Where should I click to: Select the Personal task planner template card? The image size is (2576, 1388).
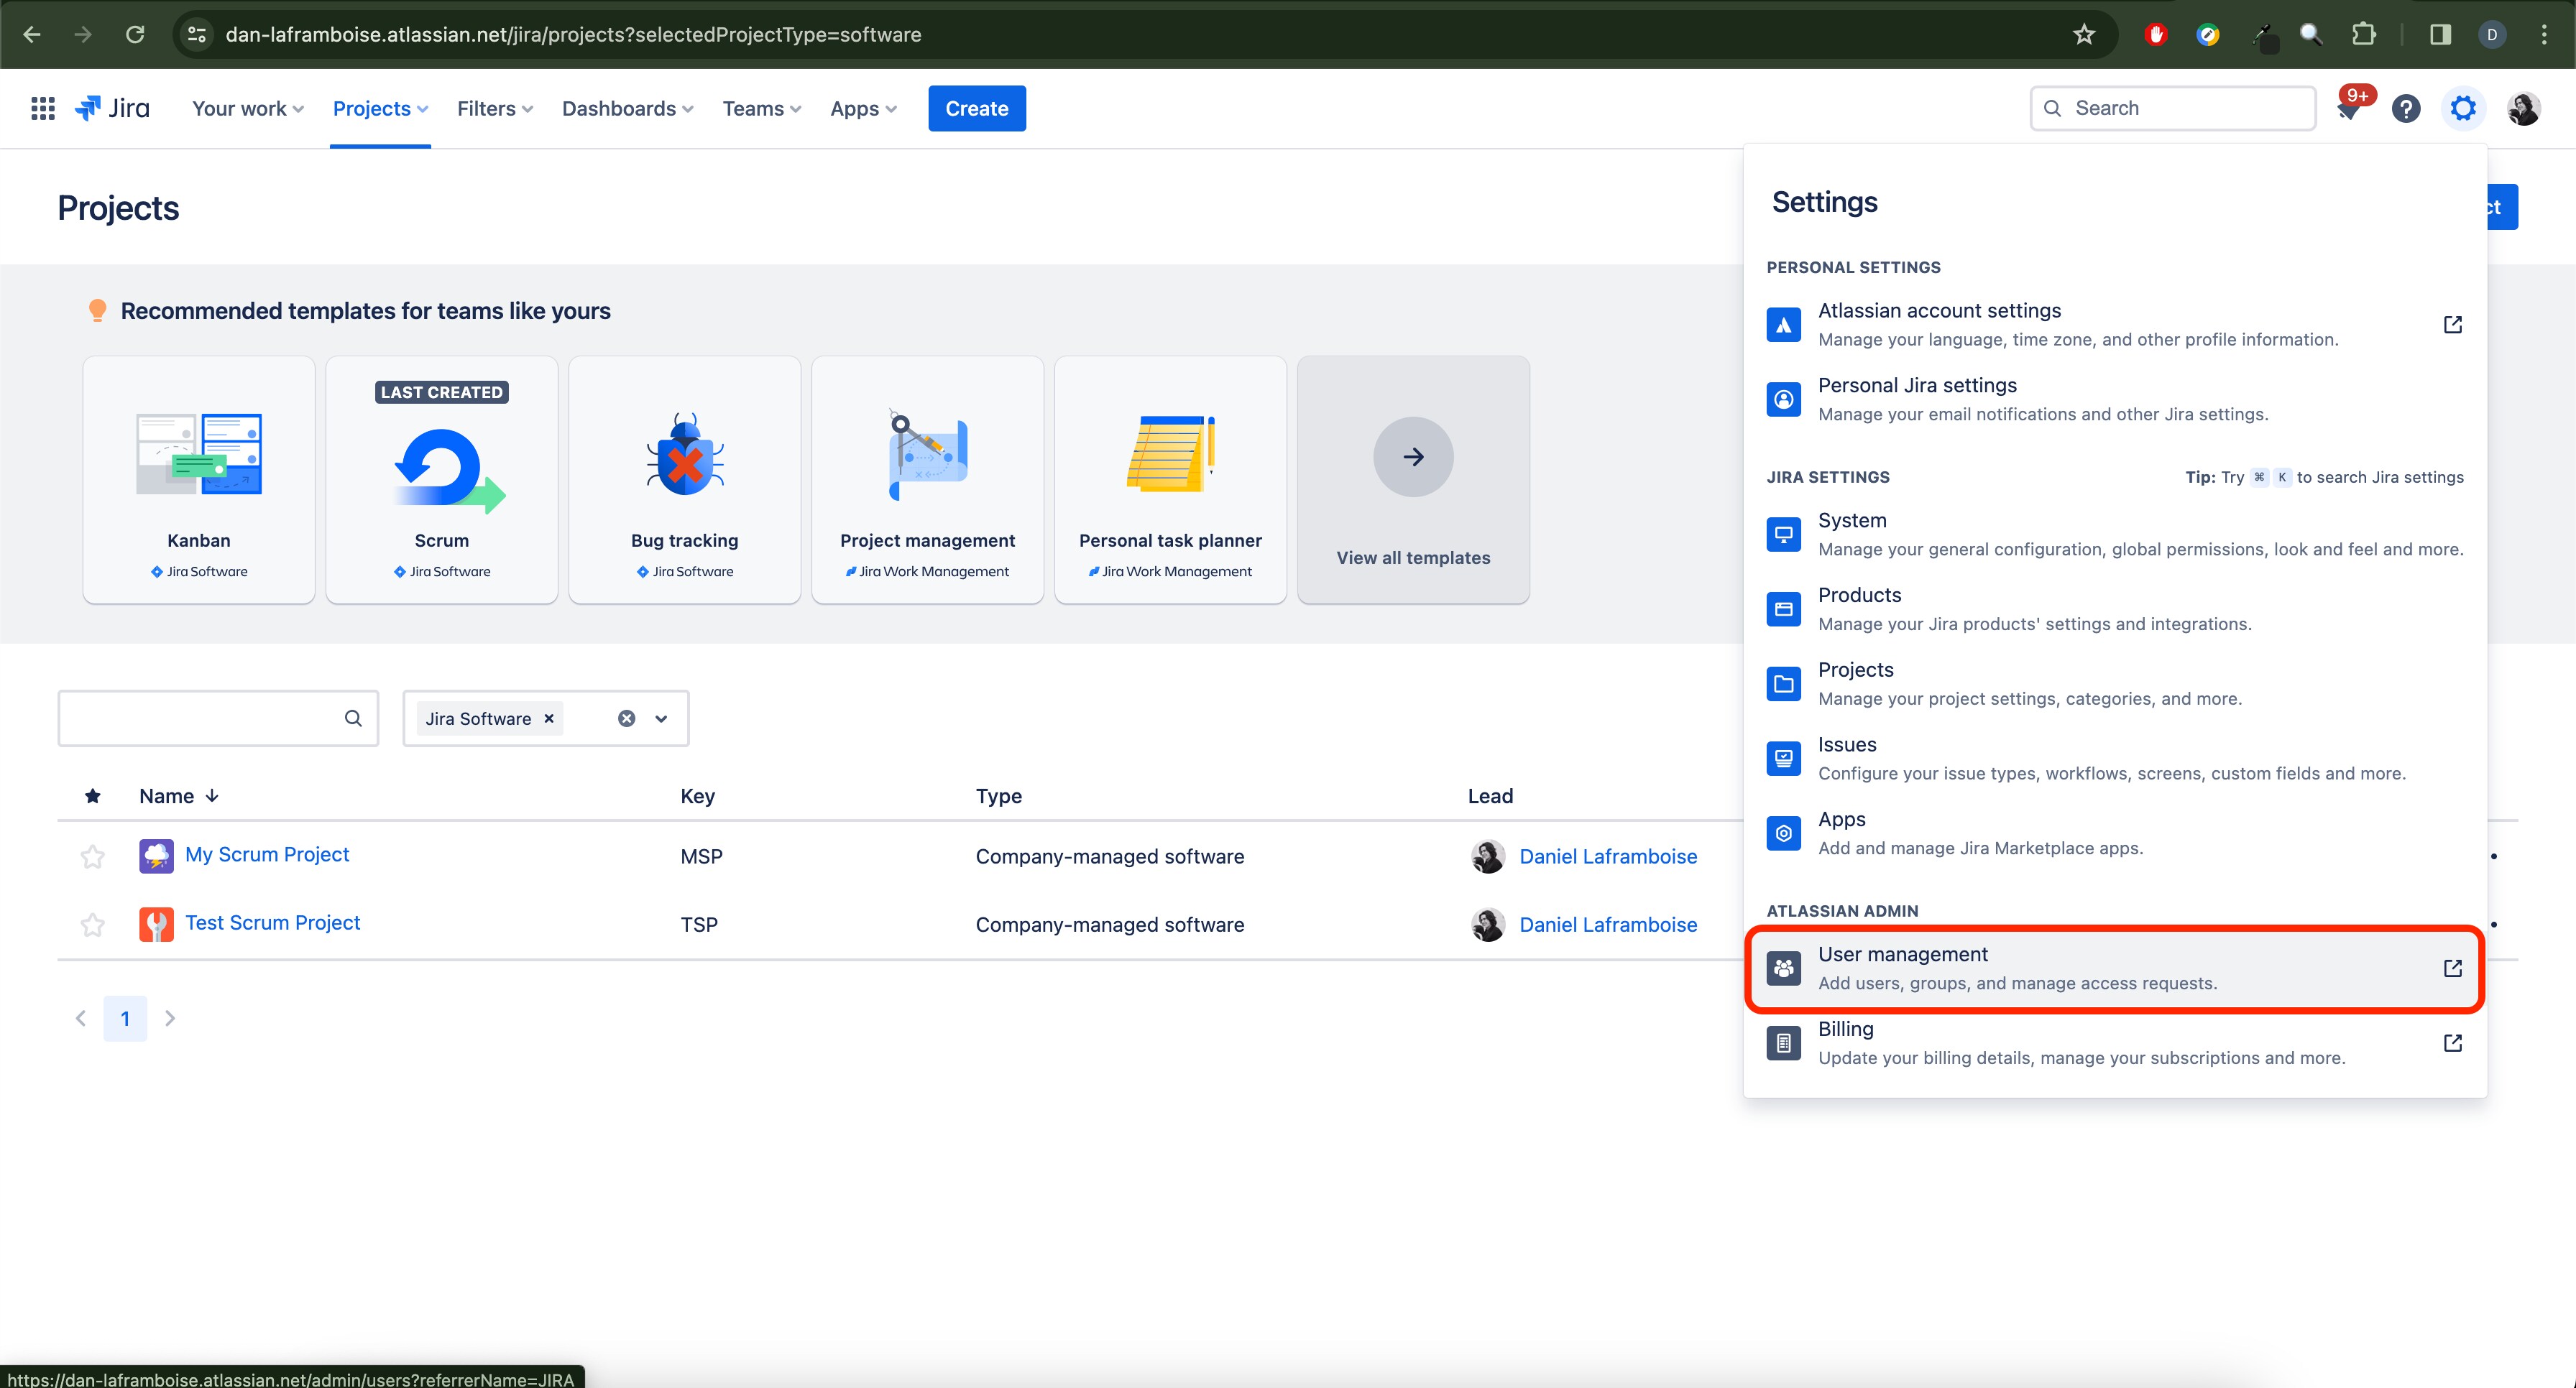1171,480
